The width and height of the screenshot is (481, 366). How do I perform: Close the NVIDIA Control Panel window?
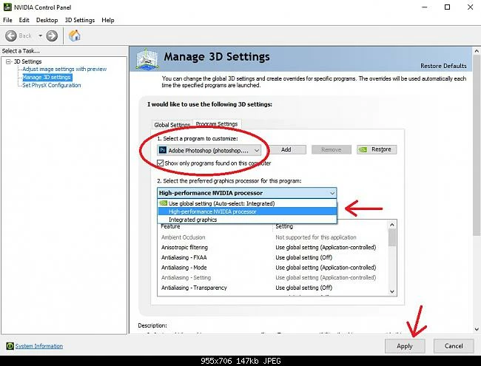(x=470, y=7)
